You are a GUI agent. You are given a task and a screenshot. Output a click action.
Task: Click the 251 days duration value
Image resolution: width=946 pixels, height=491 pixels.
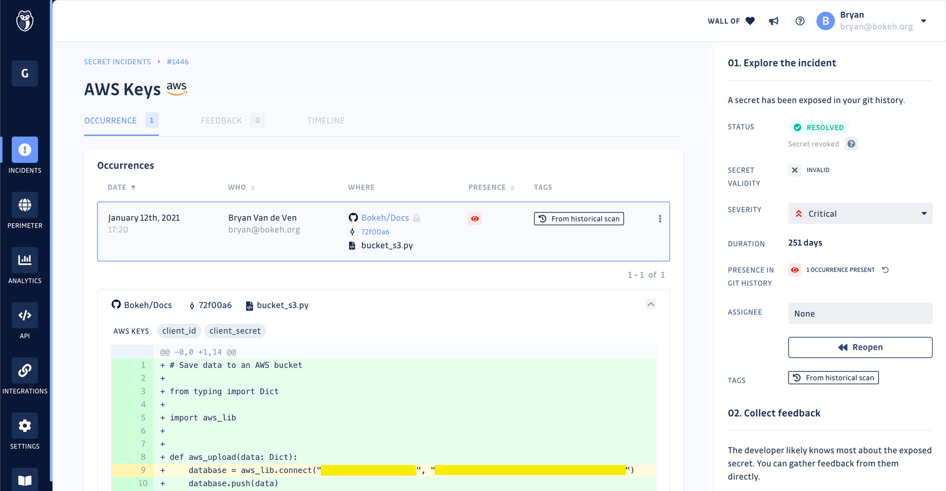click(x=805, y=243)
